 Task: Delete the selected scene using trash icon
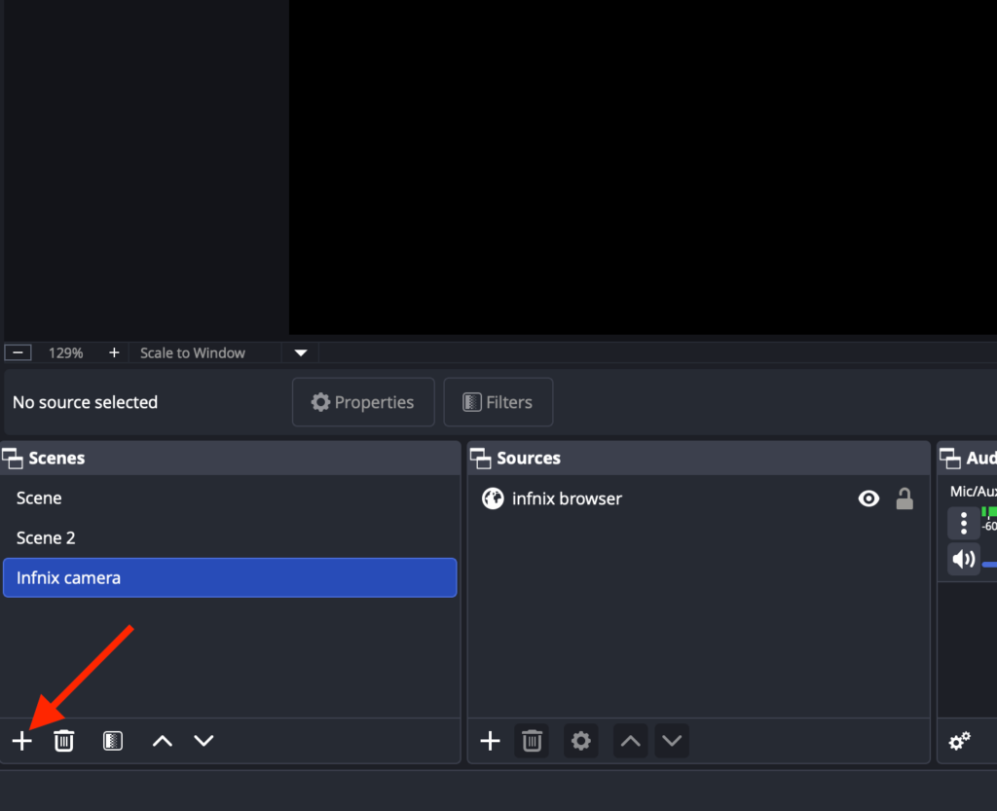[x=64, y=741]
